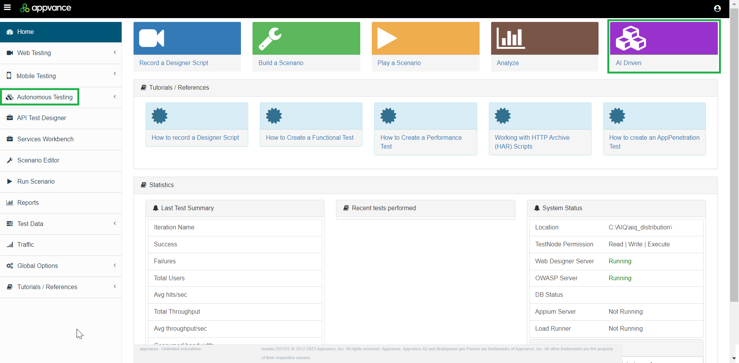Open Working with HTTP Archive (HAR) Scripts
Image resolution: width=739 pixels, height=363 pixels.
(532, 142)
